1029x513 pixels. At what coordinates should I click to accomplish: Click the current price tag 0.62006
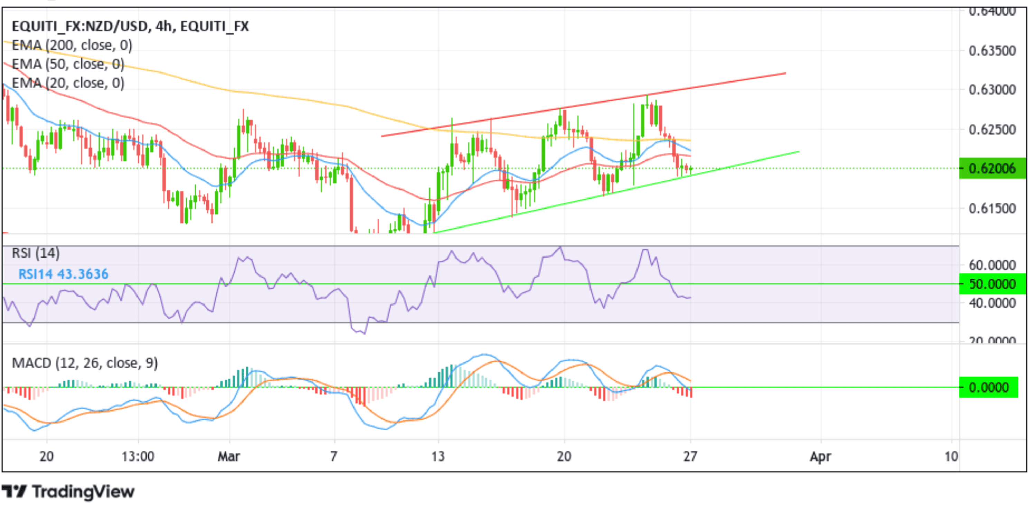(x=992, y=168)
